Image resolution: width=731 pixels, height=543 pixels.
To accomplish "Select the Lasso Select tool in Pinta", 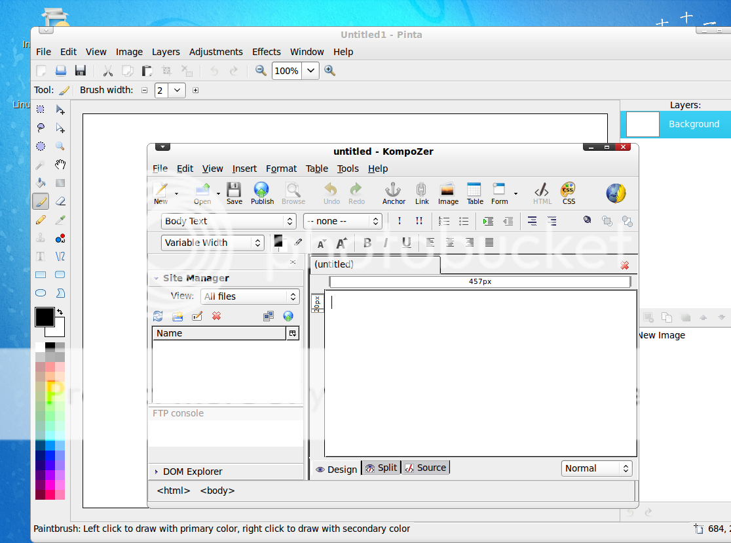I will pyautogui.click(x=41, y=127).
